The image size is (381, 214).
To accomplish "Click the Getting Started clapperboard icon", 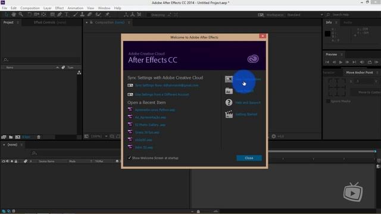I will (x=229, y=114).
